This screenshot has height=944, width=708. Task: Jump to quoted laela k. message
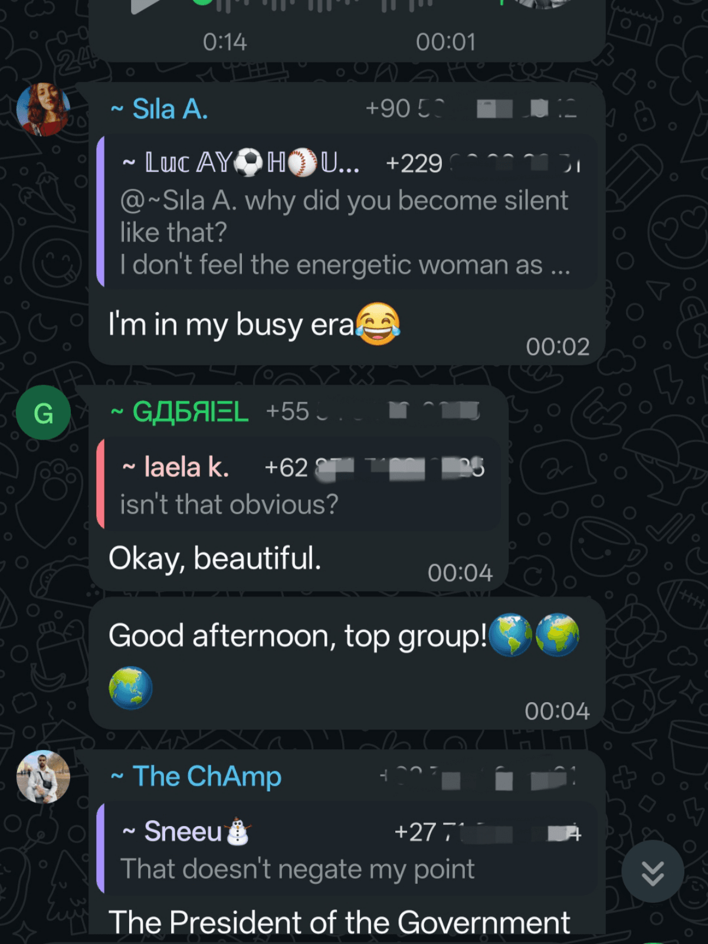[299, 484]
